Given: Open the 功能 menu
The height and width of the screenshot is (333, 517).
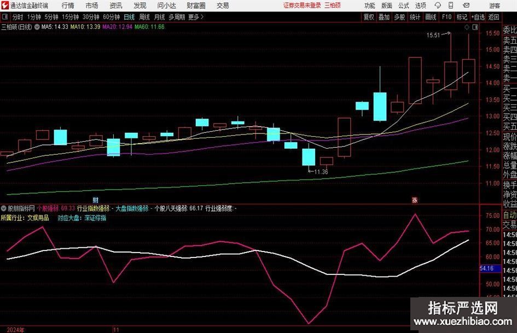Looking at the screenshot, I should point(370,5).
